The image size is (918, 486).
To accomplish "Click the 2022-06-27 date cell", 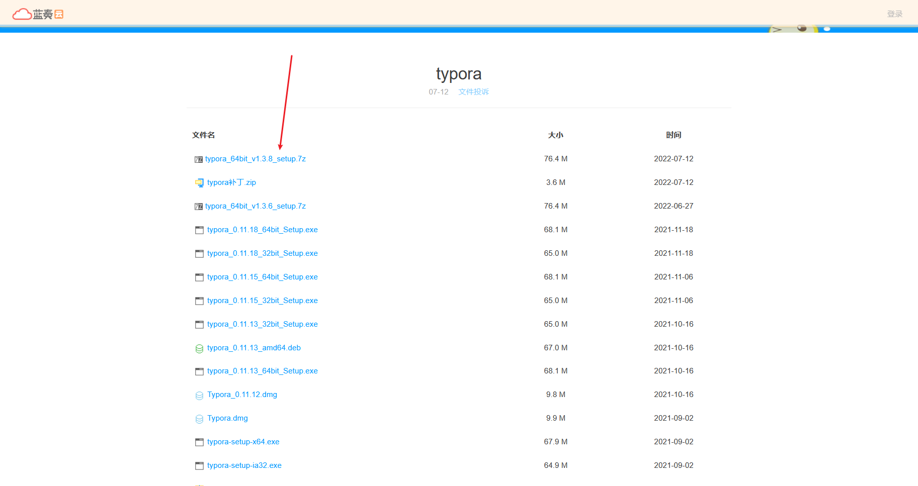I will click(674, 206).
